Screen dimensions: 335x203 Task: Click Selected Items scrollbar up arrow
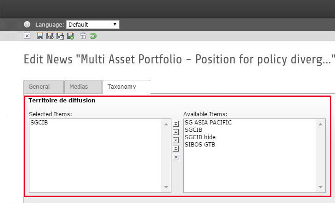click(166, 124)
